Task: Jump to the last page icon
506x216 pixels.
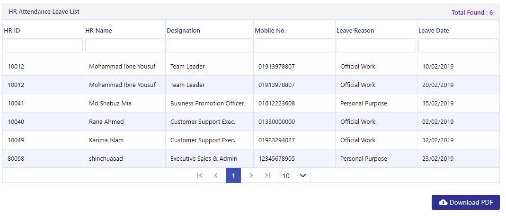Action: pos(267,175)
